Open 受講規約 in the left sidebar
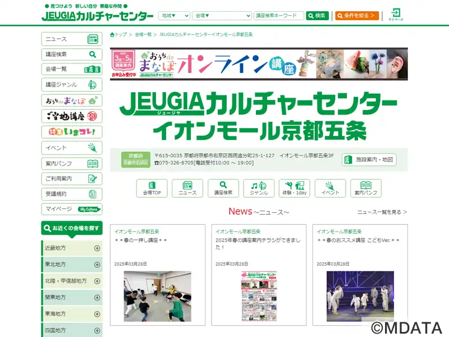The image size is (449, 337). point(72,194)
